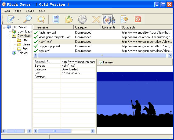Click the notepad with puzzle piece icon
Image resolution: width=174 pixels, height=140 pixels.
tap(124, 19)
